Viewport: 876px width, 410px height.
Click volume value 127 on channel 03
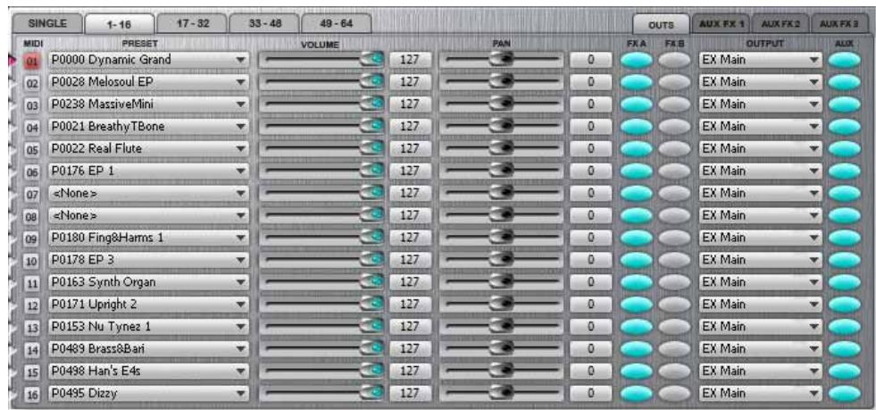coord(411,105)
